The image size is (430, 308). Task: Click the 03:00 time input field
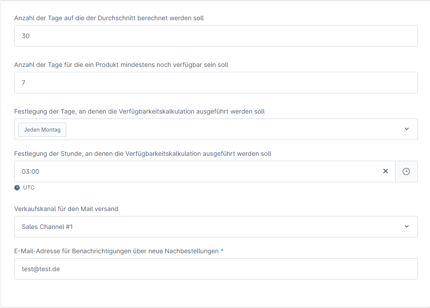[197, 172]
